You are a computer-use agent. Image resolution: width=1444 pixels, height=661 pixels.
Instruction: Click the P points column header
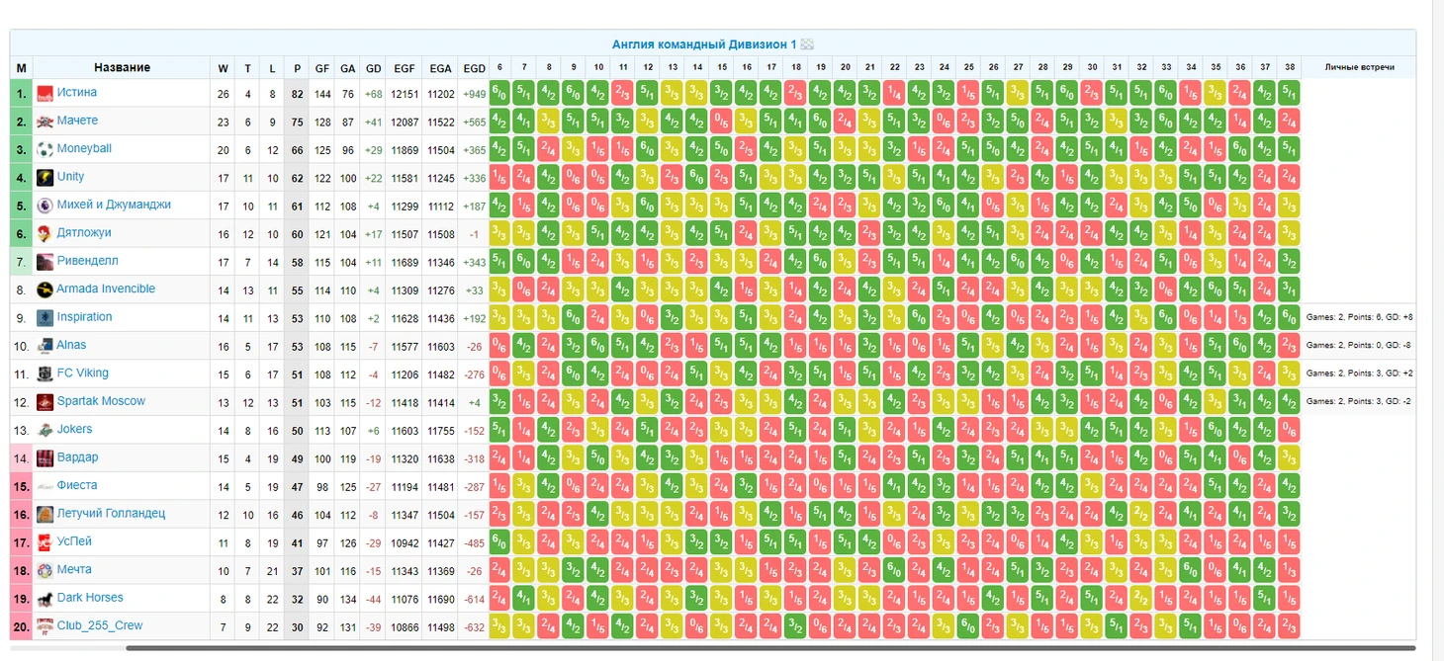(297, 68)
